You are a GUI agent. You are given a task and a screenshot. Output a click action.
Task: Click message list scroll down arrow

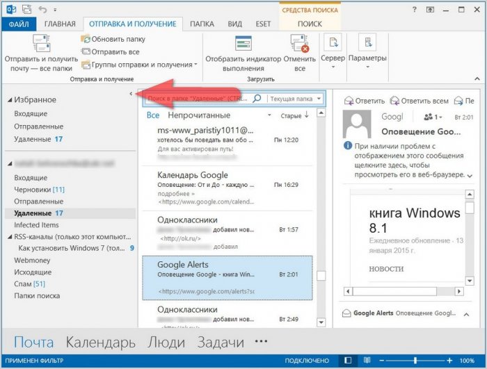pyautogui.click(x=321, y=322)
